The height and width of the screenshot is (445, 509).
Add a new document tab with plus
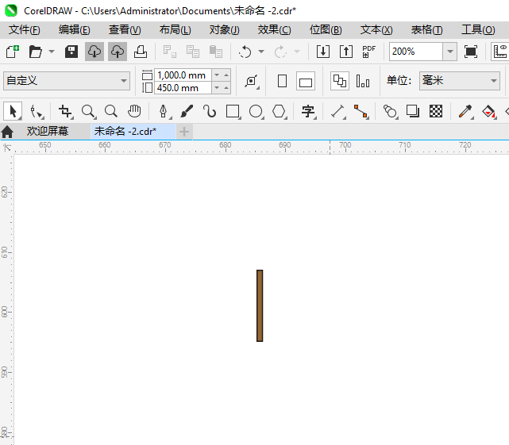[x=184, y=132]
